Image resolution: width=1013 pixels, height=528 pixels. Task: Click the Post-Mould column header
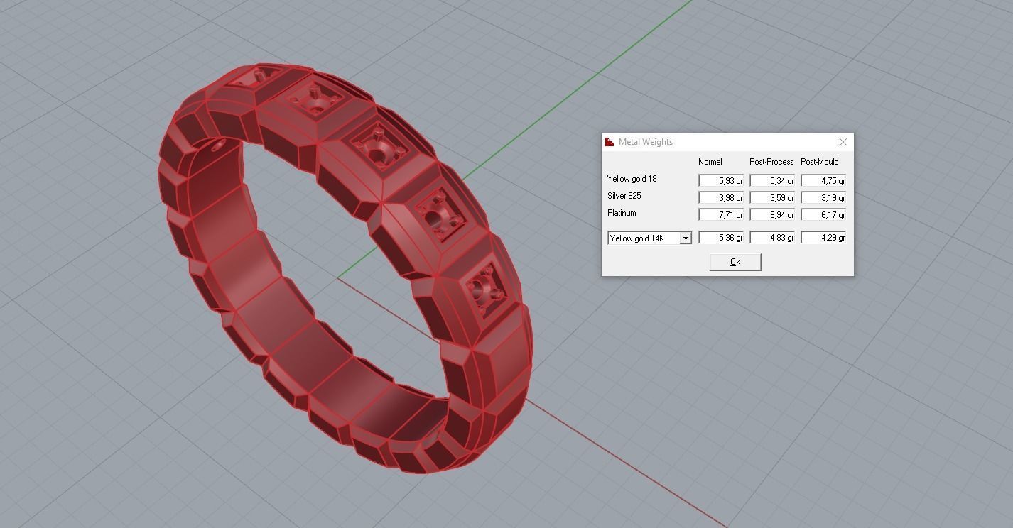click(x=820, y=162)
